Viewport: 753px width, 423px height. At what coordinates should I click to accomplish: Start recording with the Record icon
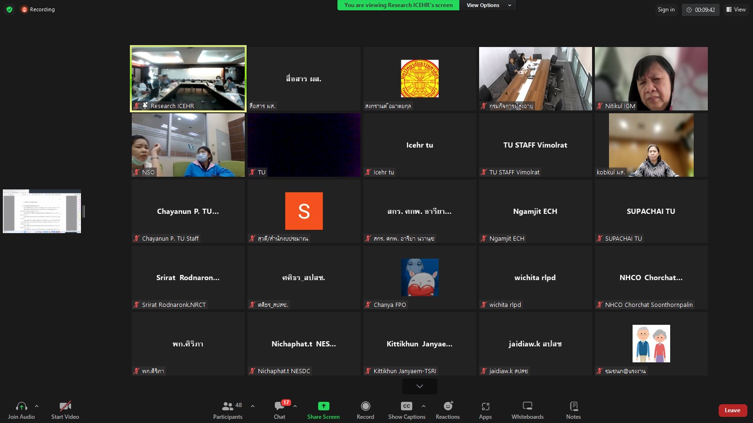click(x=366, y=406)
